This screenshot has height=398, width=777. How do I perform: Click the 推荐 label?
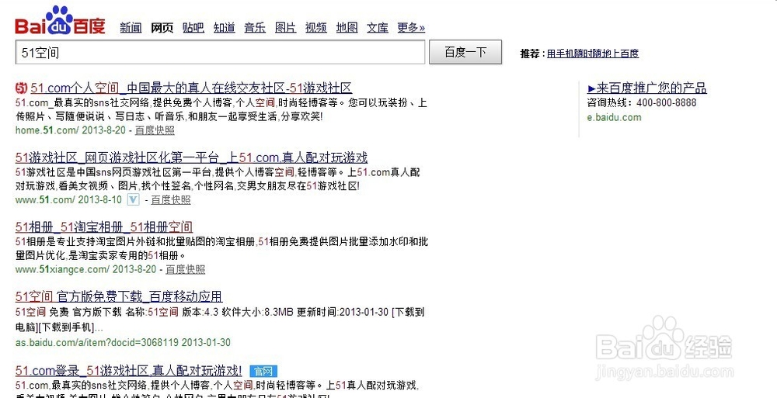(530, 54)
